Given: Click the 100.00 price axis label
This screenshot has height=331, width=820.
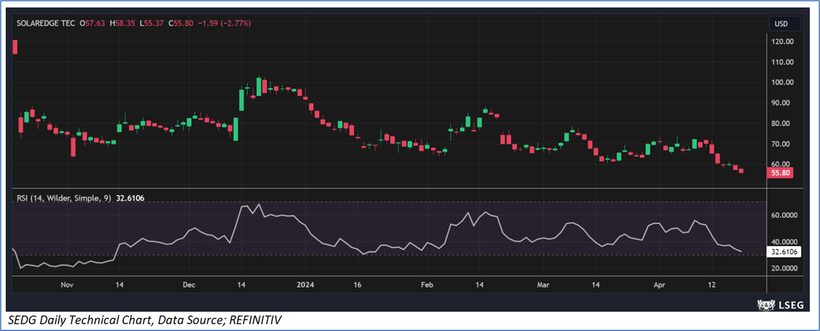Looking at the screenshot, I should pos(783,82).
